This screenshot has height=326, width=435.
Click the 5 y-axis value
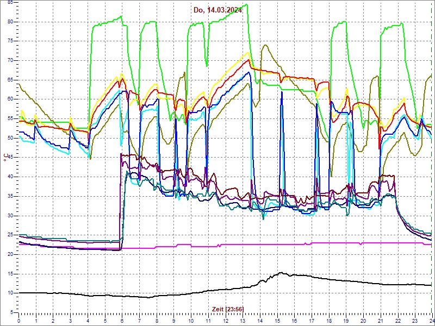point(11,312)
